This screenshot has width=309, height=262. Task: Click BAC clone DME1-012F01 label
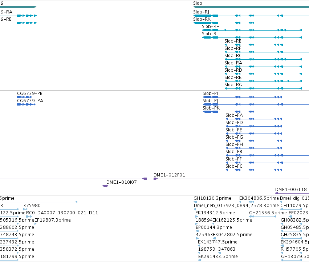tap(169, 175)
